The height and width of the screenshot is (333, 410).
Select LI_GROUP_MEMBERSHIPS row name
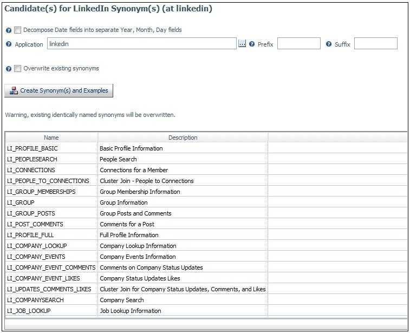[41, 192]
